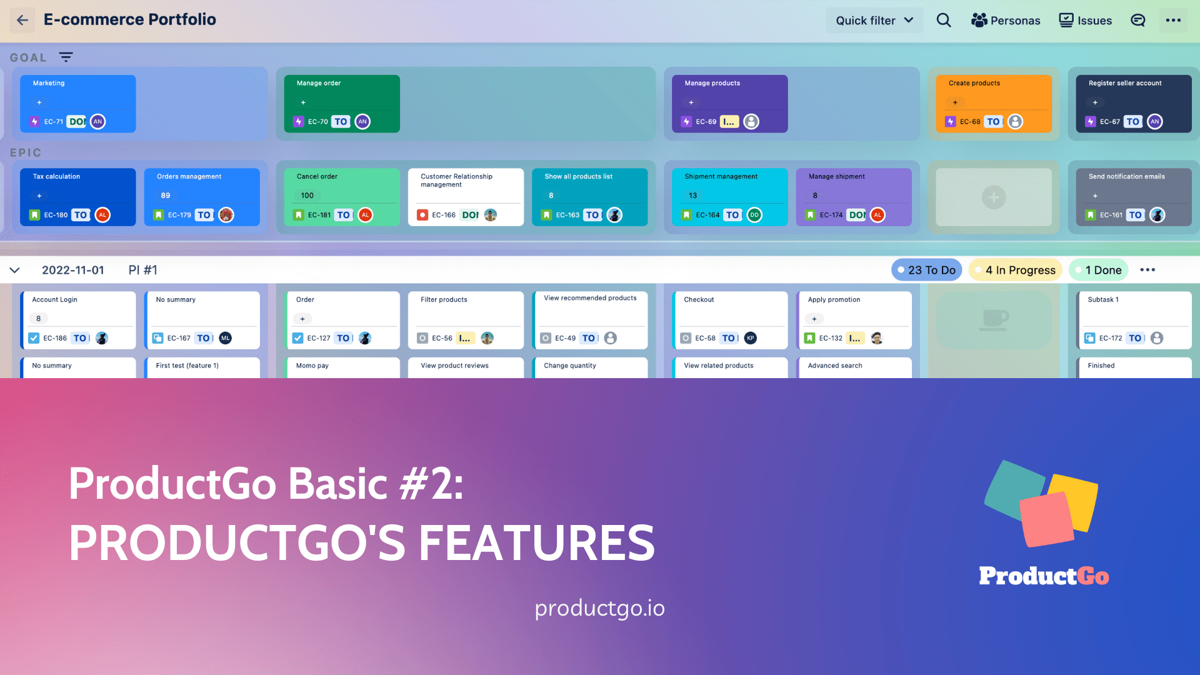Click the bookmark epic icon on Tax calculation card

(x=35, y=214)
